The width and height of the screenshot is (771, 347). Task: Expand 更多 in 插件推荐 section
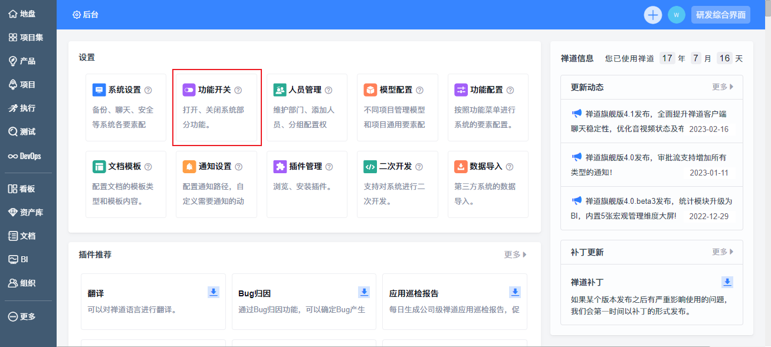pos(515,255)
